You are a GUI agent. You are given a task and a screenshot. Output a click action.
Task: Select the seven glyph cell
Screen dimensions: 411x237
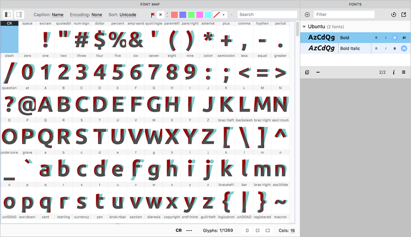coord(154,69)
